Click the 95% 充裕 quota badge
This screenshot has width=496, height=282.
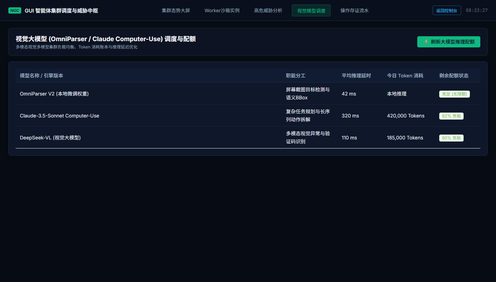pos(451,138)
